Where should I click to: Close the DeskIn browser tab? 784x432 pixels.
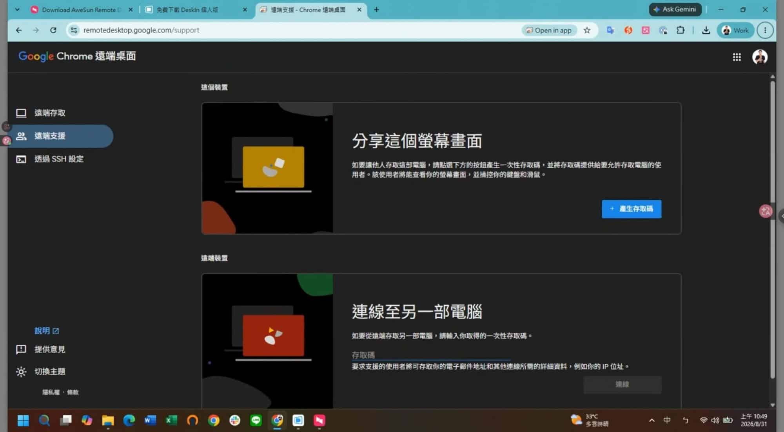[x=245, y=10]
